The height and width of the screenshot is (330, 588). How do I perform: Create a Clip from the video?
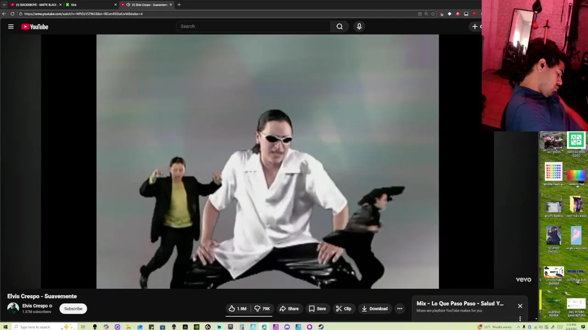point(344,308)
